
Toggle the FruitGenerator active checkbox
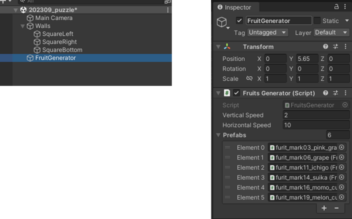tap(239, 21)
